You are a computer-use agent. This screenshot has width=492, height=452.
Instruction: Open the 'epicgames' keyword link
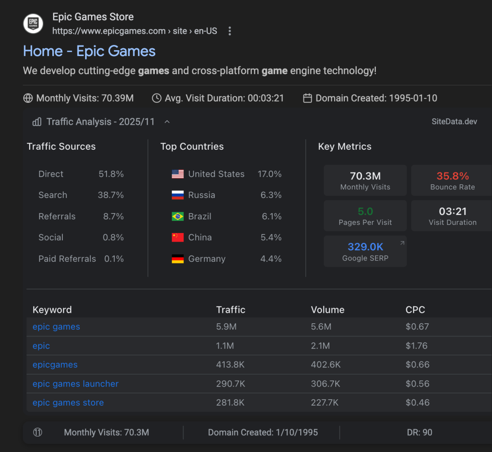(x=55, y=365)
